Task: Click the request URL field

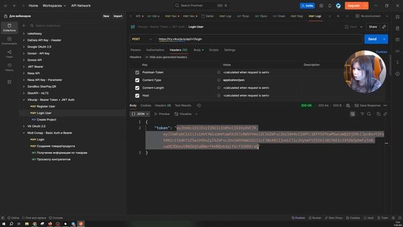Action: (x=259, y=39)
